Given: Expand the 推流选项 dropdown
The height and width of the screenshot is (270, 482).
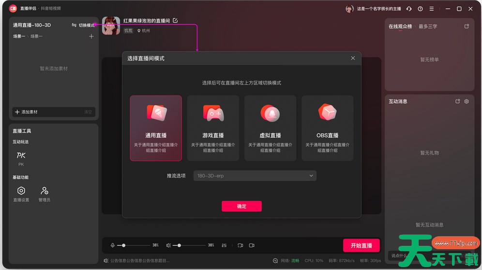Looking at the screenshot, I should (x=255, y=176).
